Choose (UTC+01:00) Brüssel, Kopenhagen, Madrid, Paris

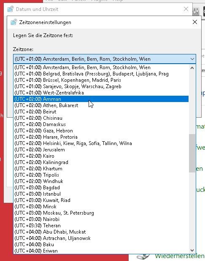pos(101,80)
